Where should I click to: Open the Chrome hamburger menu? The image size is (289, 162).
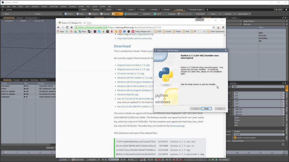[223, 27]
